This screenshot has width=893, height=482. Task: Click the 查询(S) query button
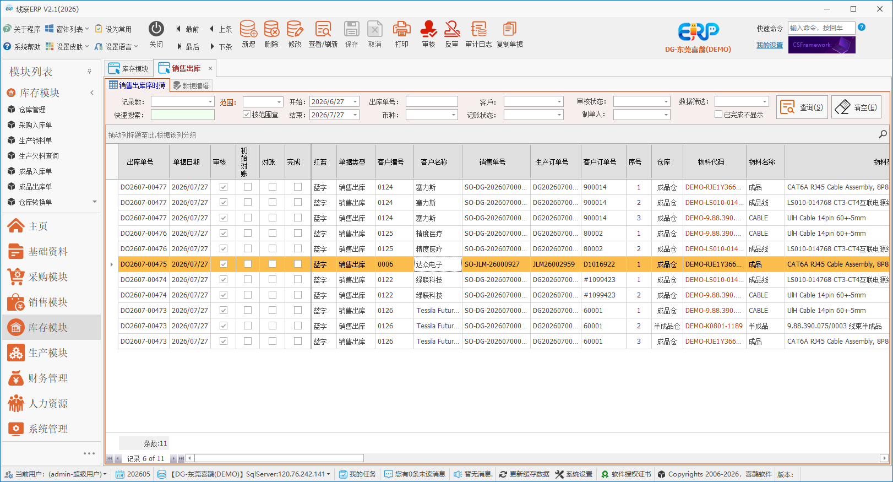[802, 107]
